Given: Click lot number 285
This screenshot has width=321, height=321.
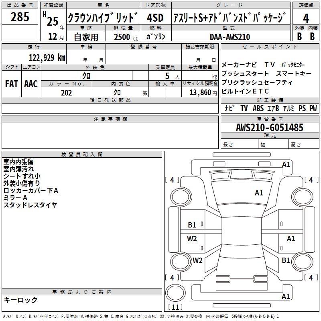Looking at the screenshot, I should point(20,17).
